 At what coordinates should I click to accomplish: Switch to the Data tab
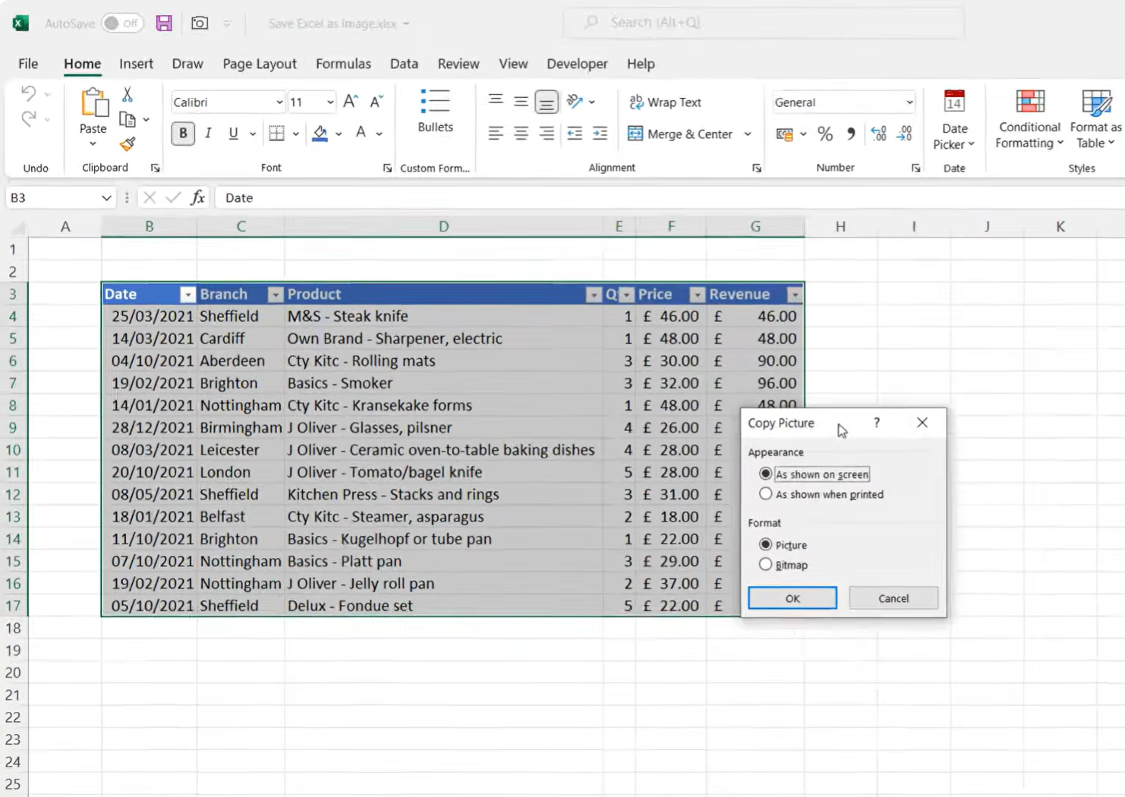pos(404,64)
